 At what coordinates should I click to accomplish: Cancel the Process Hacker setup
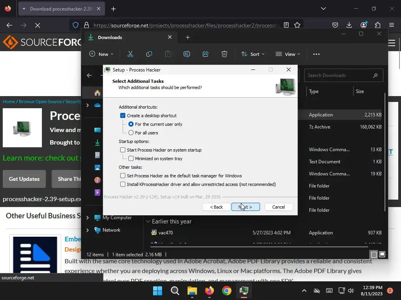(278, 207)
